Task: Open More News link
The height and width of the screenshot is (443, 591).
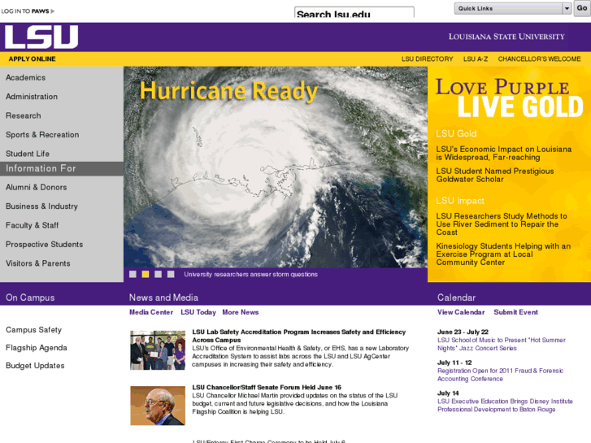Action: pyautogui.click(x=241, y=312)
